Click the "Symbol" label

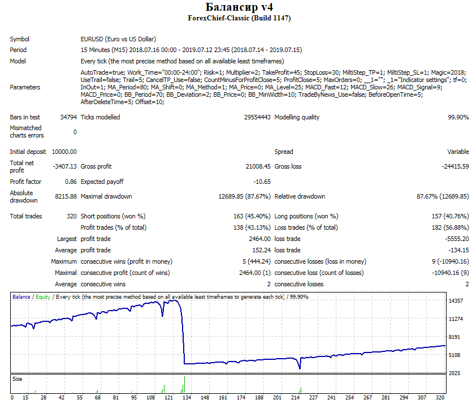(x=20, y=39)
